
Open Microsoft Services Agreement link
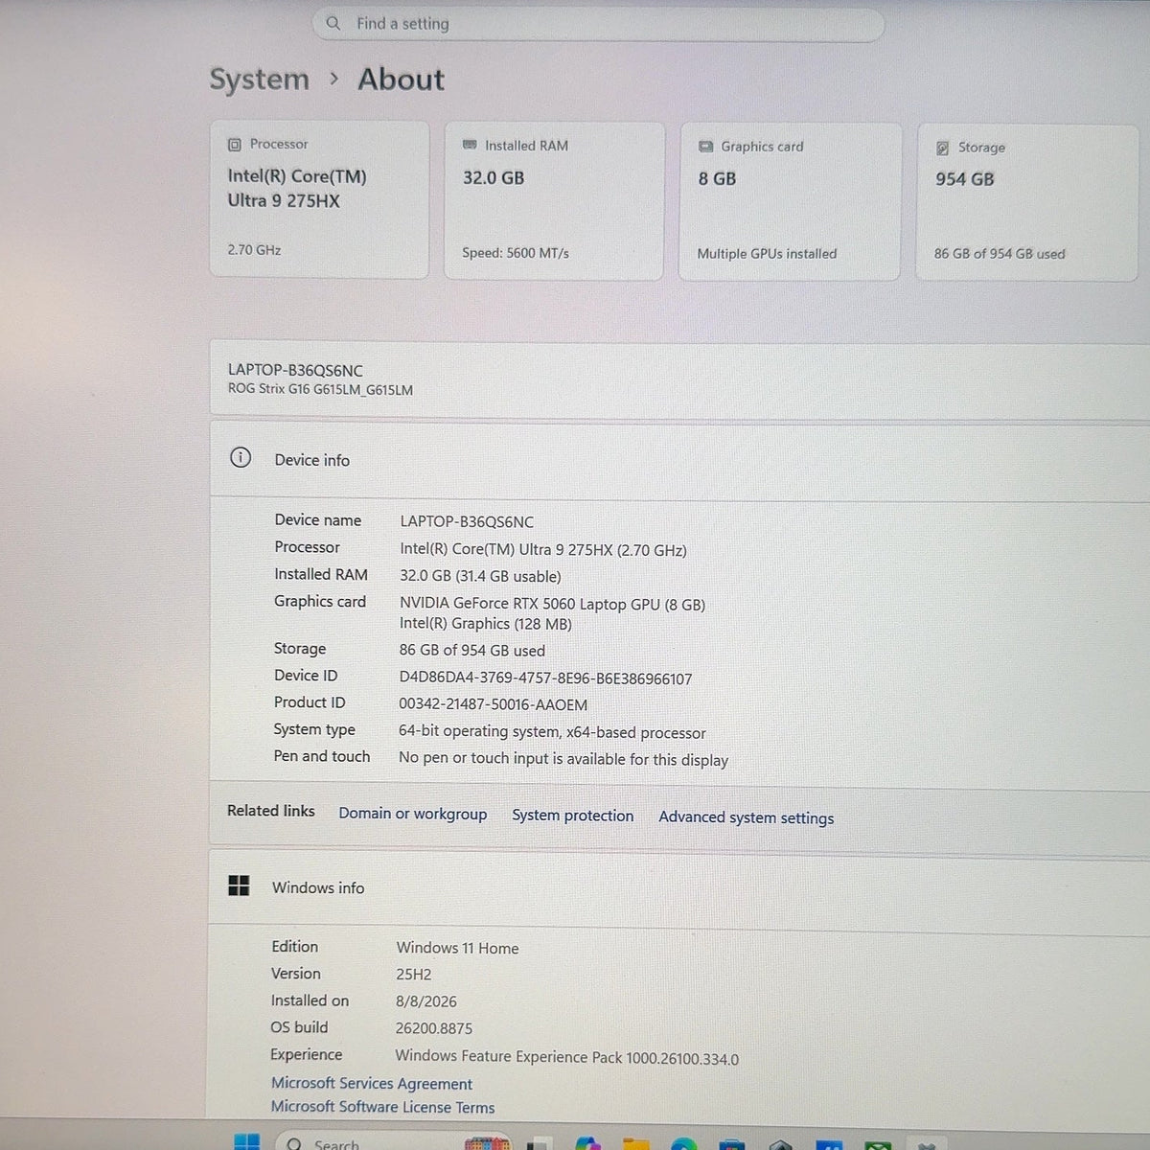pos(372,1084)
